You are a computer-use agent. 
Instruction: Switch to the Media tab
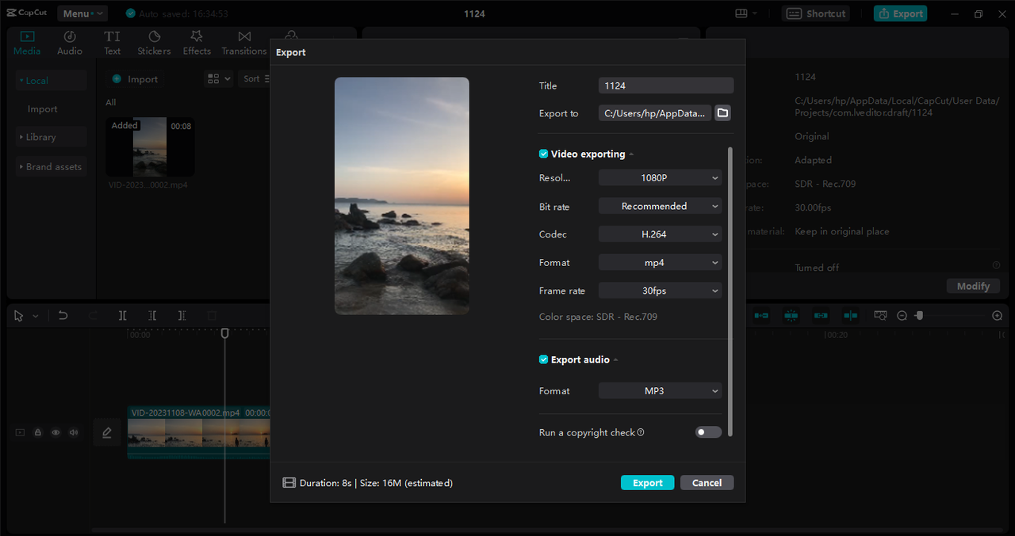[27, 44]
